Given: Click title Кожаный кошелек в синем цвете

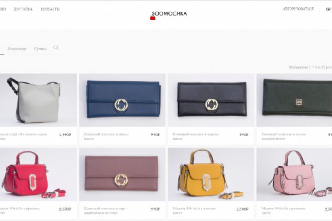Looking at the screenshot, I should click(x=107, y=136).
